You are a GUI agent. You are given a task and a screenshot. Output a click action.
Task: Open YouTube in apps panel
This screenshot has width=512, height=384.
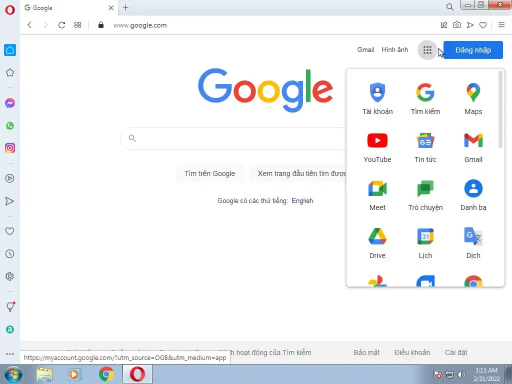pyautogui.click(x=377, y=147)
